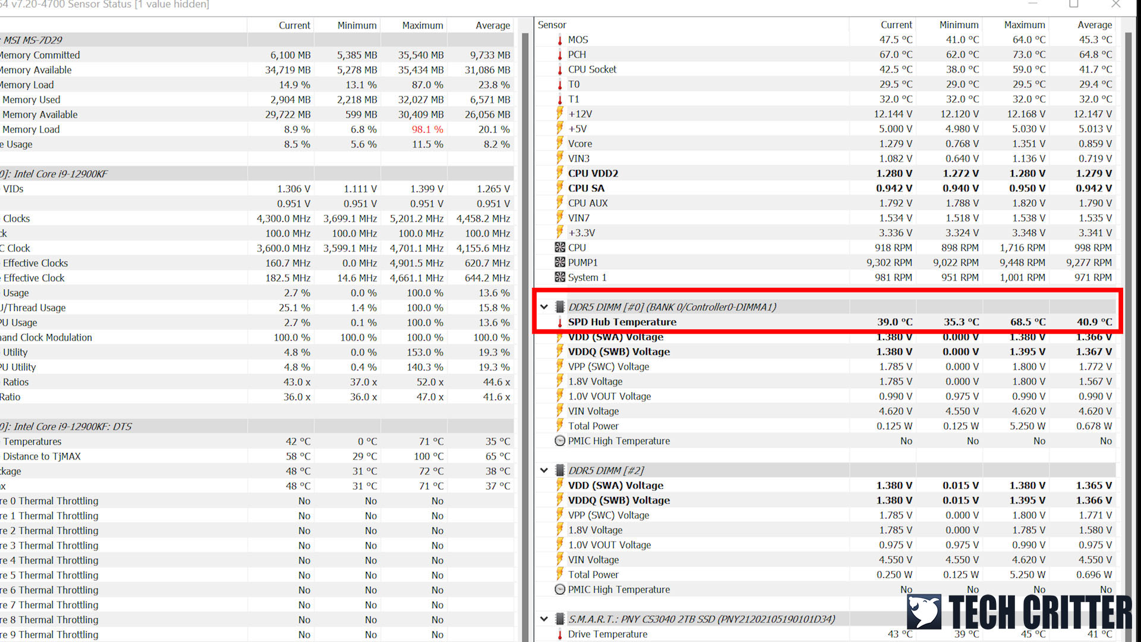This screenshot has width=1141, height=642.
Task: Click the +5V voltage bolt icon
Action: 560,128
